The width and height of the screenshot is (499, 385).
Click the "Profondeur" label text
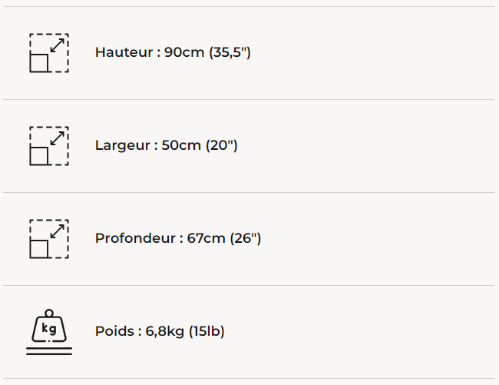coord(137,238)
